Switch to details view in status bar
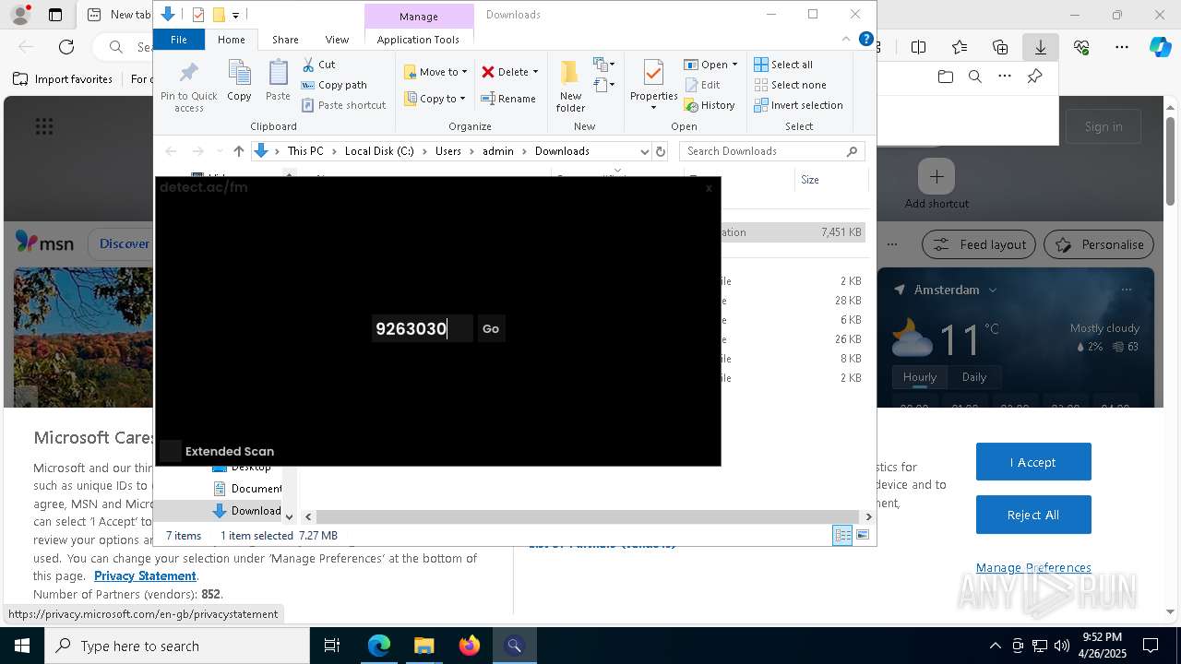The height and width of the screenshot is (664, 1181). 842,535
